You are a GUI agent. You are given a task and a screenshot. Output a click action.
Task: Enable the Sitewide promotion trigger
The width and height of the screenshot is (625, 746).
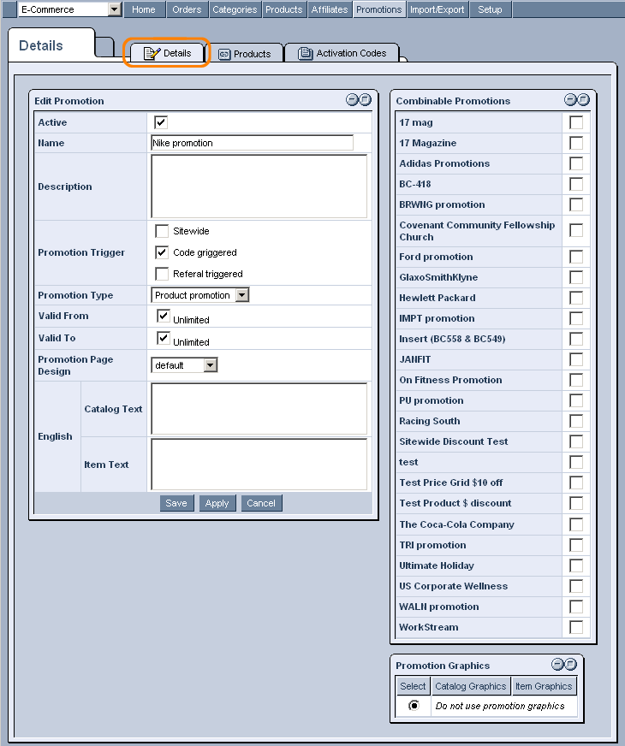[x=162, y=231]
